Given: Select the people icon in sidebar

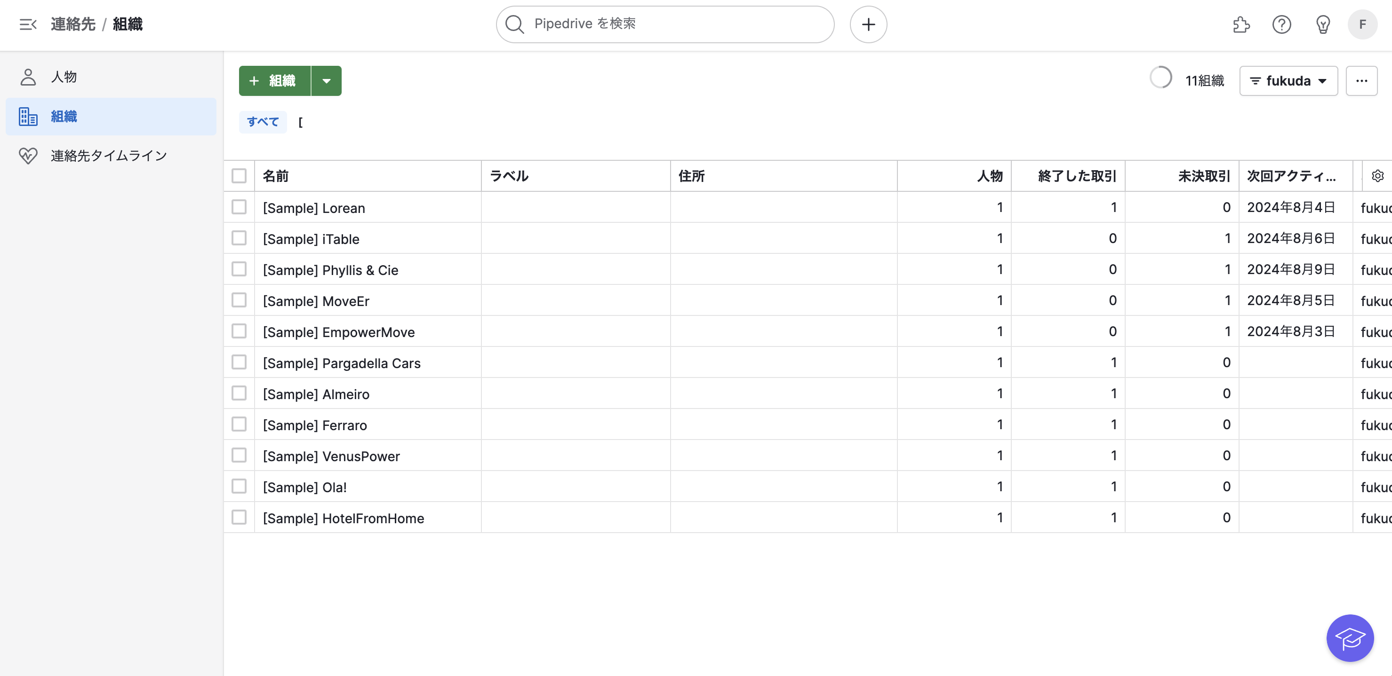Looking at the screenshot, I should click(28, 77).
